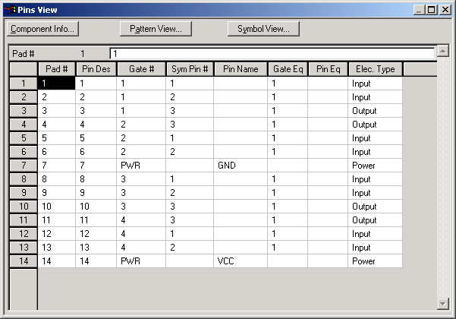This screenshot has width=456, height=319.
Task: Click the Input Elec. Type cell in row 13
Action: 375,248
